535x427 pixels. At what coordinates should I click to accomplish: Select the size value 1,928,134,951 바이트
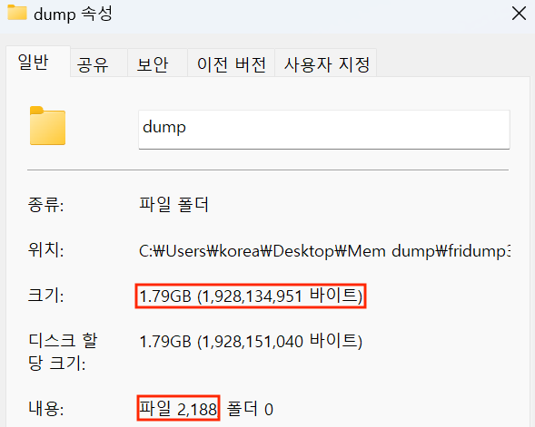[x=251, y=296]
